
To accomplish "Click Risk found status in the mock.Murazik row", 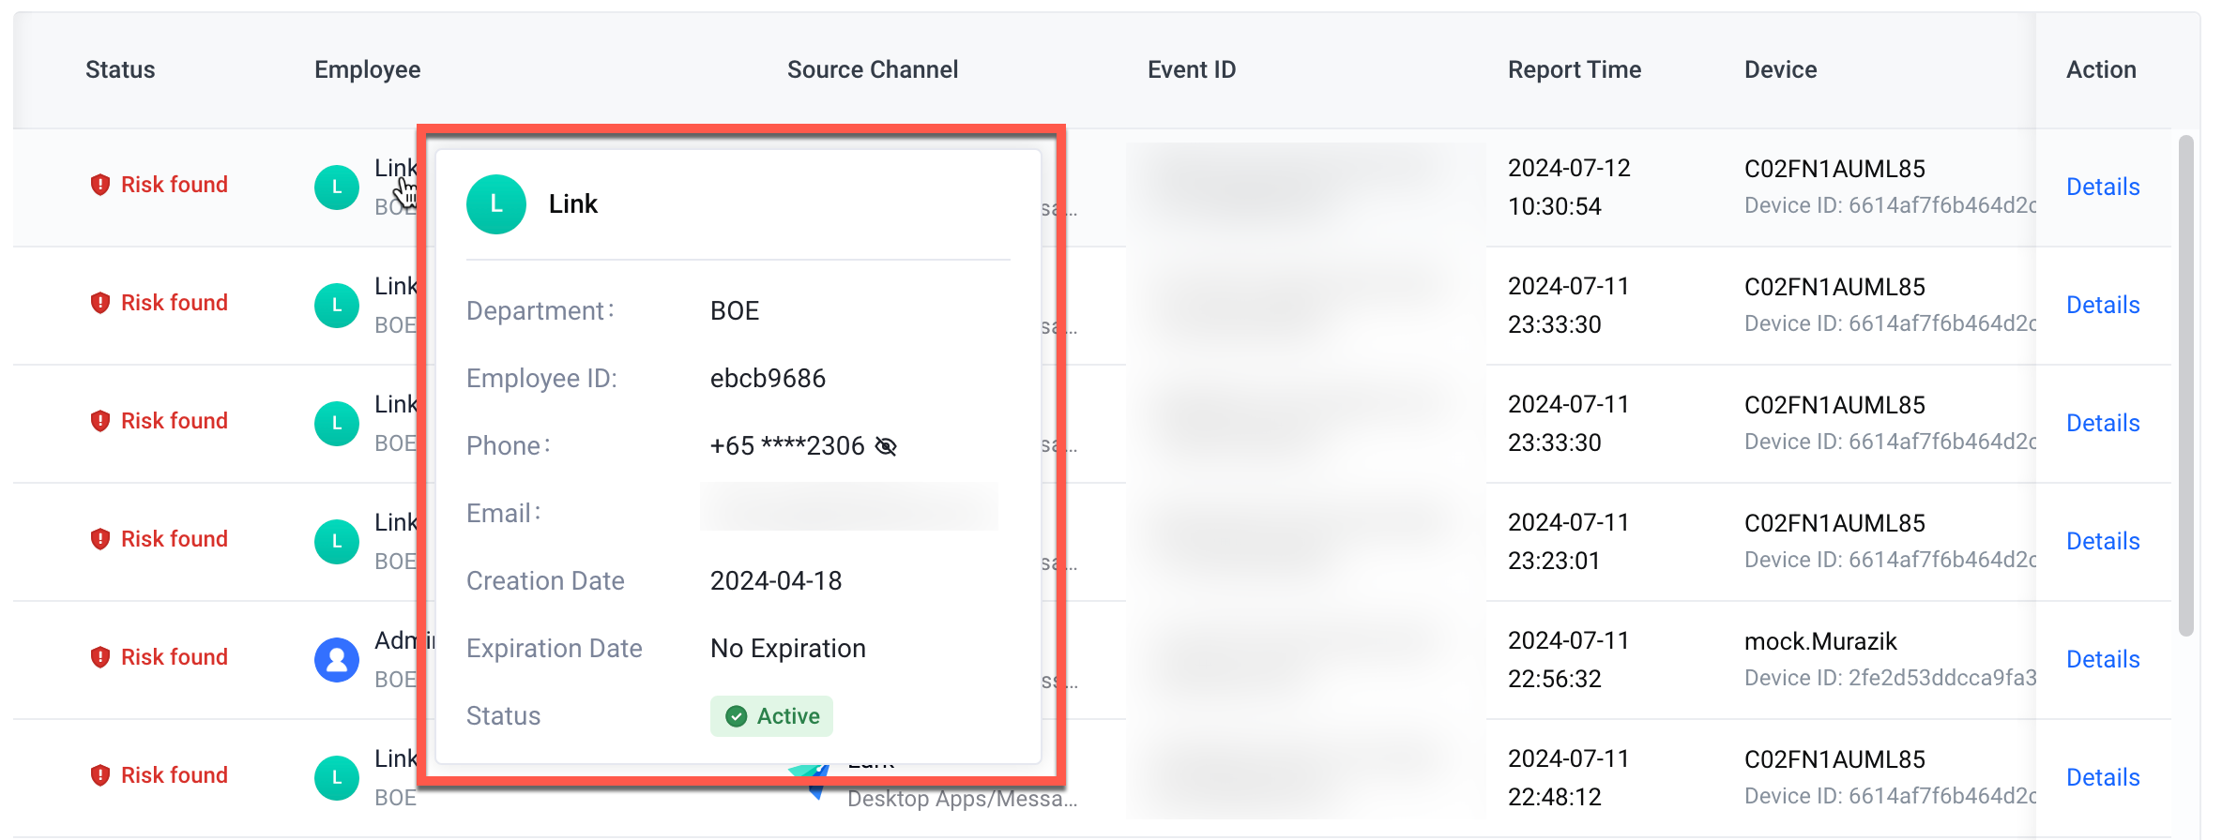I will click(x=175, y=657).
